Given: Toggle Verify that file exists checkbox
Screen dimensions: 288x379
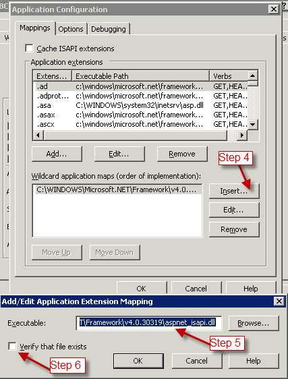Looking at the screenshot, I should tap(12, 346).
